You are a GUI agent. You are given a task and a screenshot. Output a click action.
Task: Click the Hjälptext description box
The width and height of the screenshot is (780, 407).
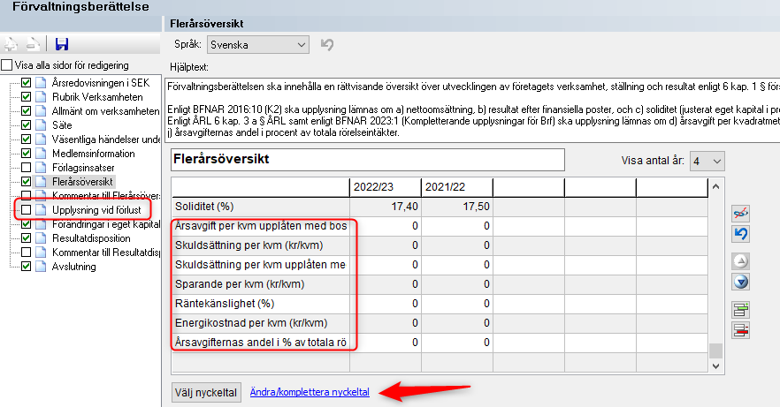(472, 109)
